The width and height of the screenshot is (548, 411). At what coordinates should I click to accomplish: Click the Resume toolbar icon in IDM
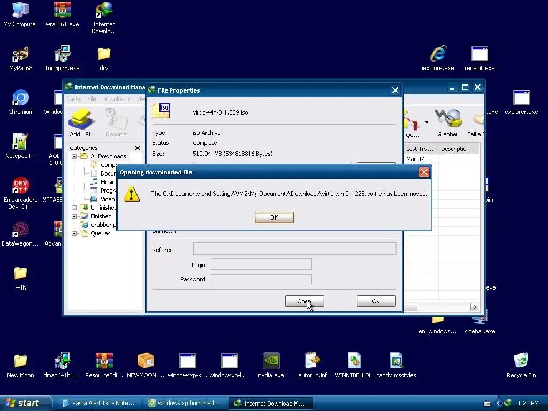tap(116, 123)
